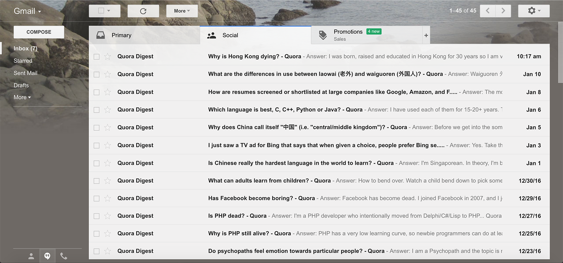Switch to the Primary tab

coord(121,35)
